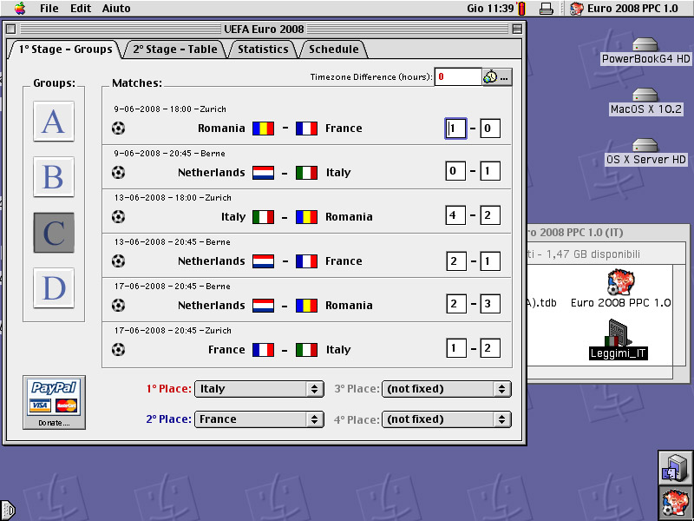694x521 pixels.
Task: Open the 1° Place dropdown showing Italy
Action: pos(259,389)
